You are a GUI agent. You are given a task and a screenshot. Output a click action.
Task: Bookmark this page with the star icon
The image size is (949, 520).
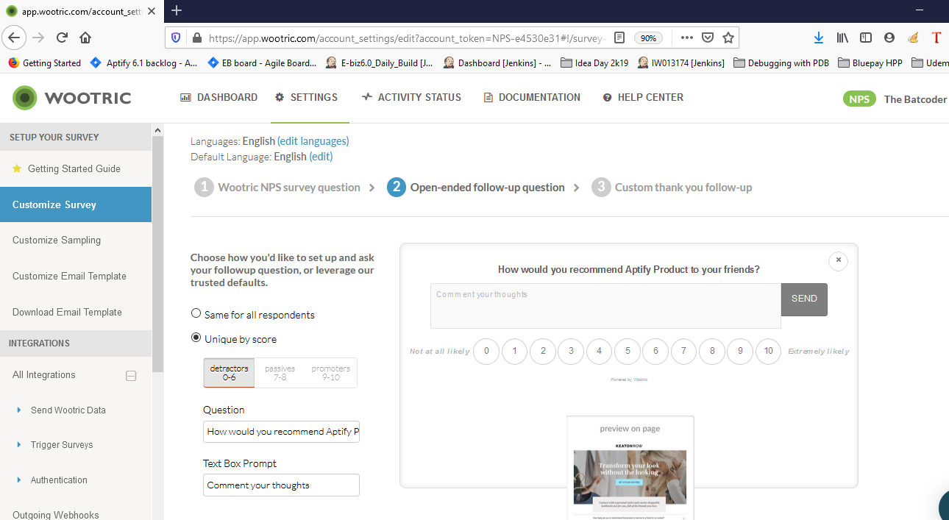coord(728,38)
